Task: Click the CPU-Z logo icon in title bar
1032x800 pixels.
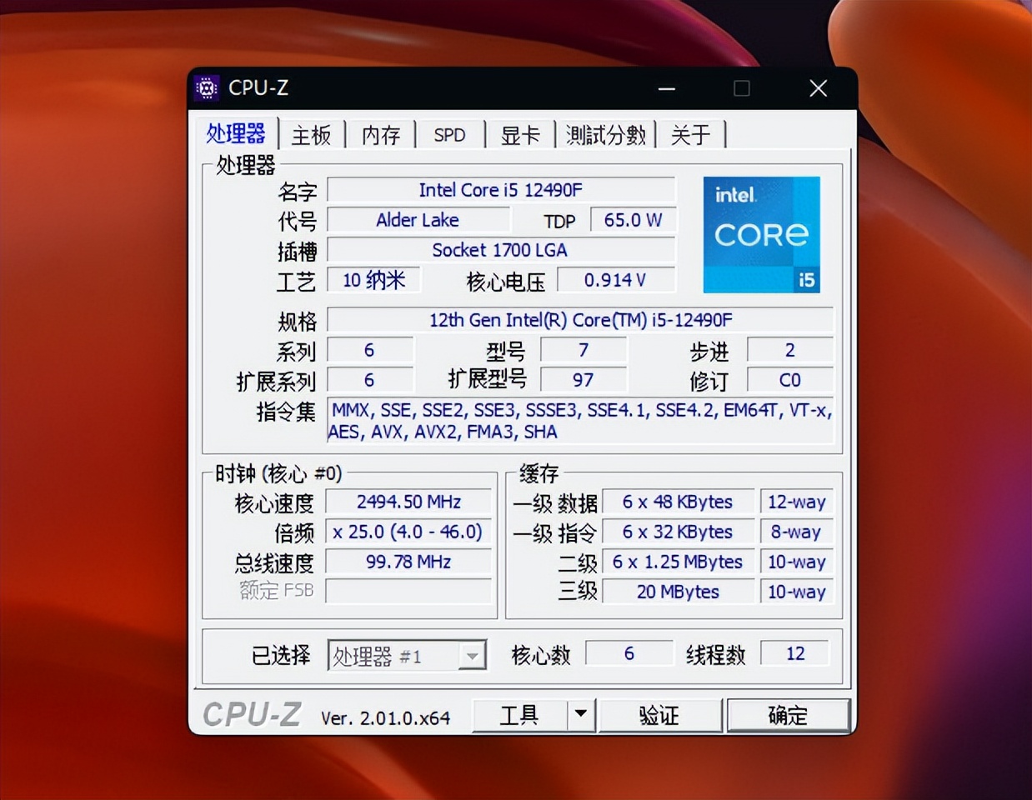Action: coord(206,88)
